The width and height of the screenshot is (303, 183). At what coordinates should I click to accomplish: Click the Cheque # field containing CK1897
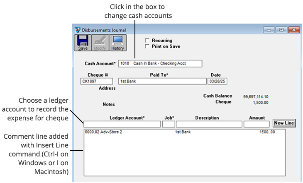click(x=96, y=82)
